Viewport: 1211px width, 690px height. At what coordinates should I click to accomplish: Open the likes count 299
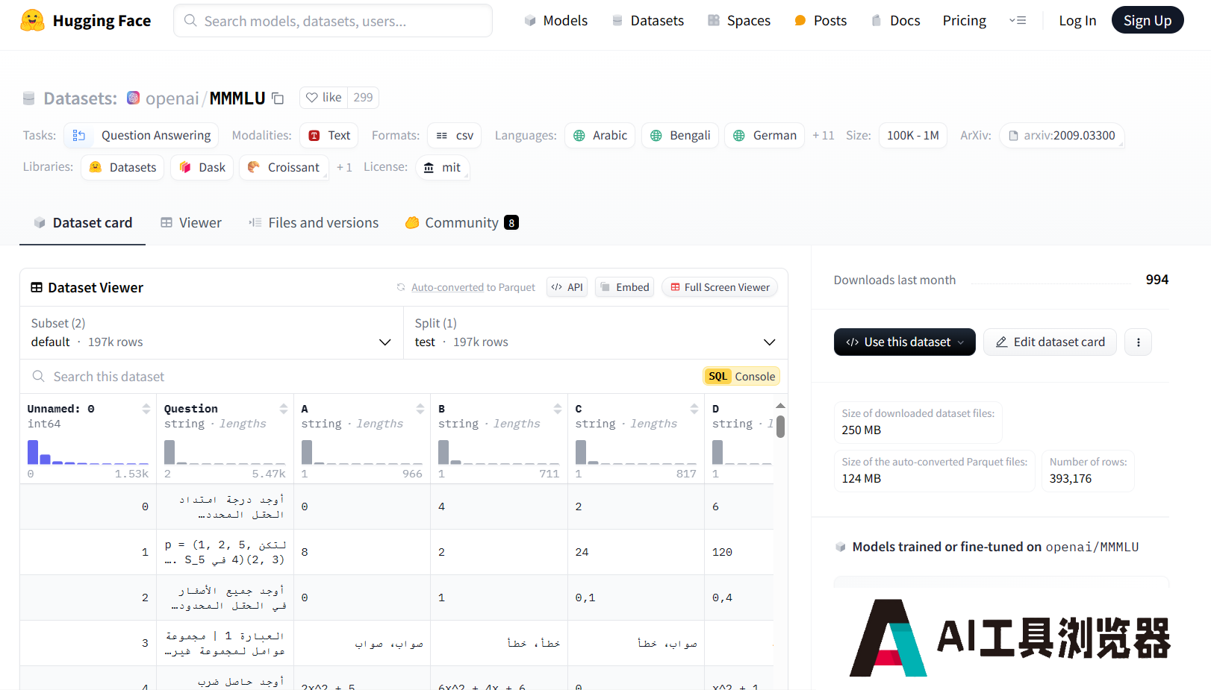point(363,98)
